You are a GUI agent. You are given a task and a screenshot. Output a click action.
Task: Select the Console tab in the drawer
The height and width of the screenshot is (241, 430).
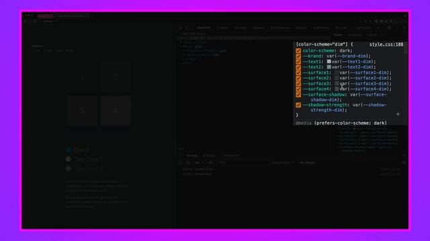tap(191, 155)
